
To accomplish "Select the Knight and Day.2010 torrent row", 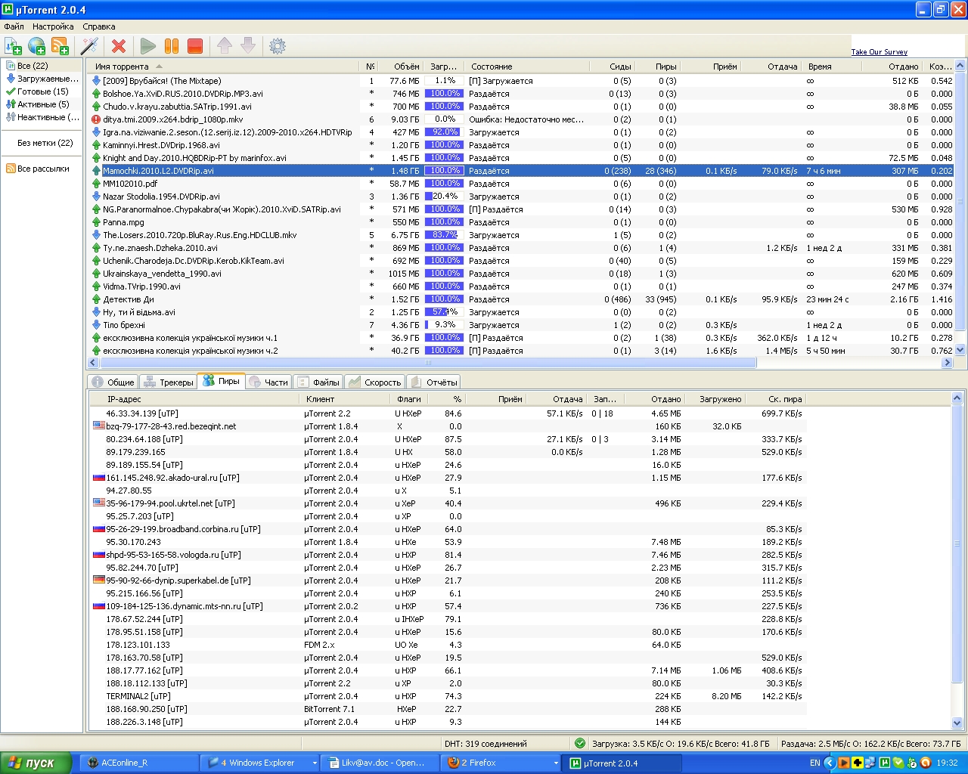I will (x=522, y=158).
